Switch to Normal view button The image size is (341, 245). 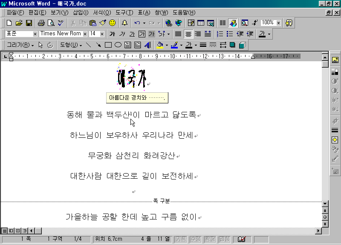pyautogui.click(x=4, y=231)
